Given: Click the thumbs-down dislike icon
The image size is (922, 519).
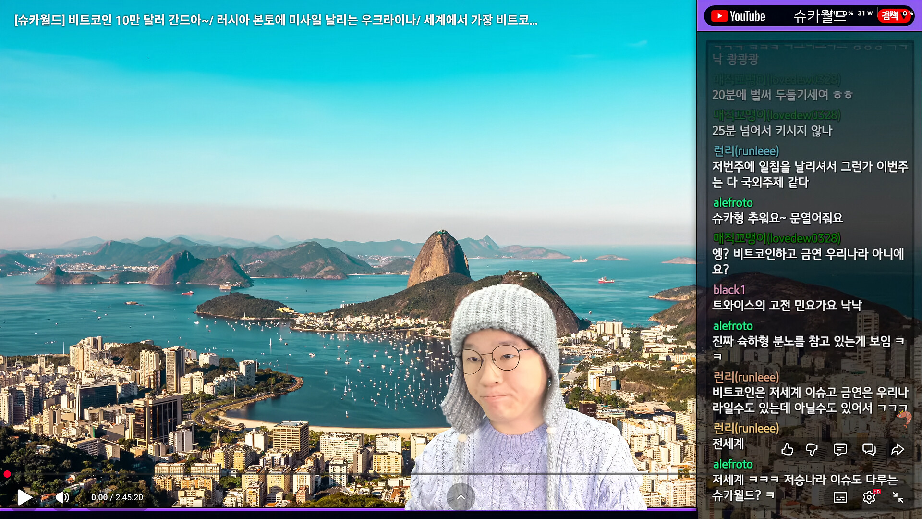Looking at the screenshot, I should 812,449.
